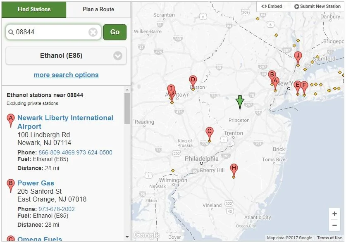Click the Philadelphia label on map
This screenshot has width=346, height=242.
[202, 159]
